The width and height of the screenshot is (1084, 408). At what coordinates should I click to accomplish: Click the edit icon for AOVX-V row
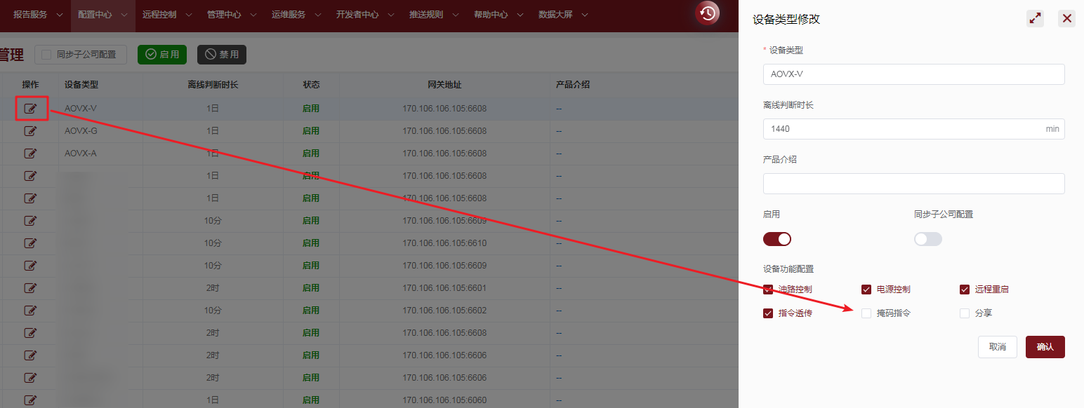pos(30,109)
